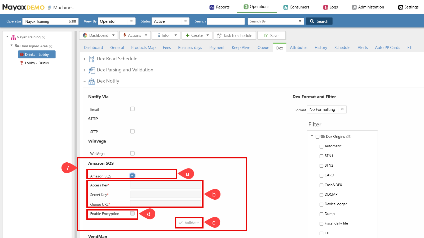Enable the WinVega checkbox
Viewport: 424px width, 238px height.
coord(132,153)
